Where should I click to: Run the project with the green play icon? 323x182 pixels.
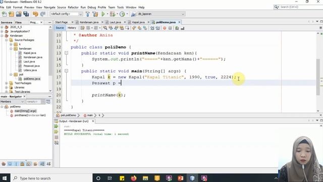103,14
